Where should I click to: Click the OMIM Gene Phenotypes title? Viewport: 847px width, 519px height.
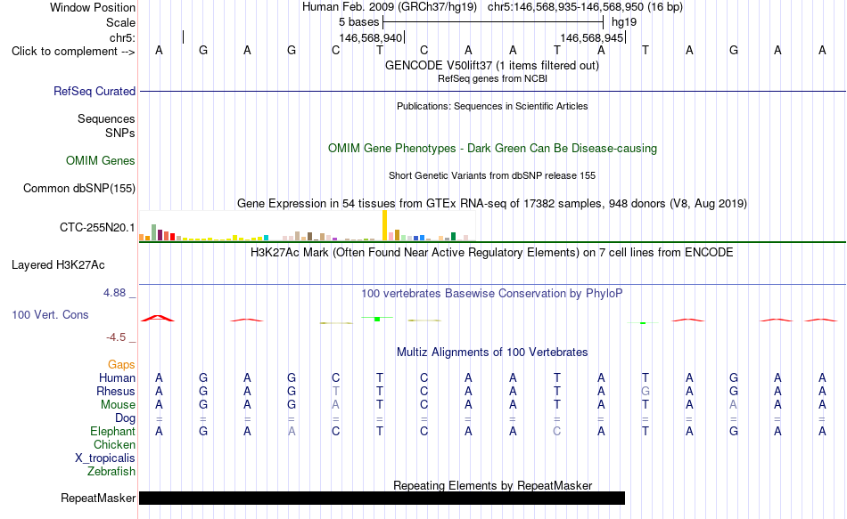492,149
